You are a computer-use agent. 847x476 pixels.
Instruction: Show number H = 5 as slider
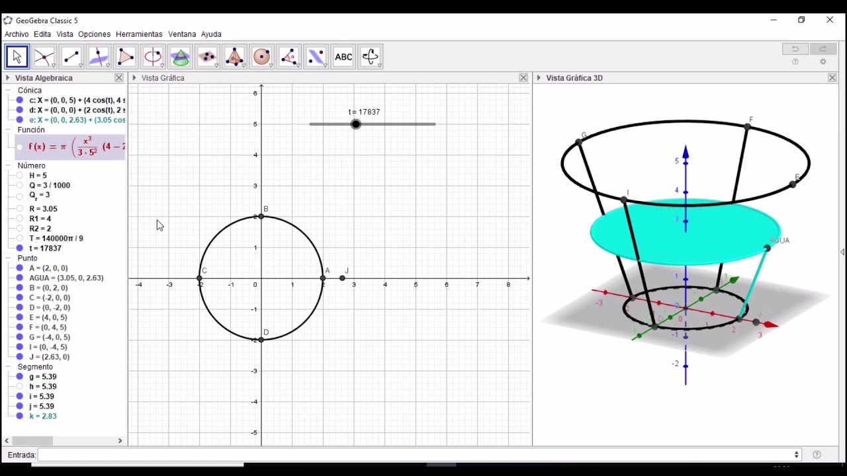tap(20, 176)
